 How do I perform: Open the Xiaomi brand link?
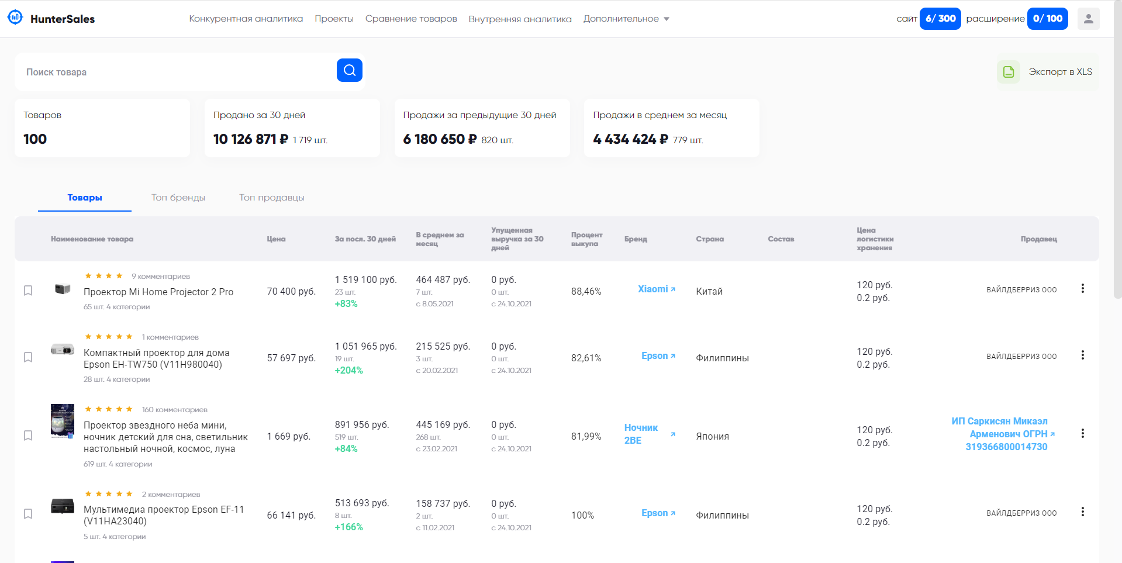656,289
